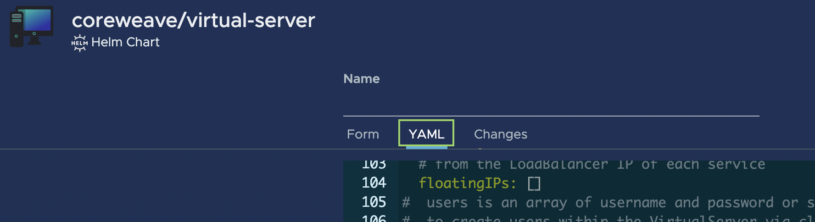The height and width of the screenshot is (222, 815).
Task: Click the blue underline beneath YAML tab
Action: click(427, 147)
